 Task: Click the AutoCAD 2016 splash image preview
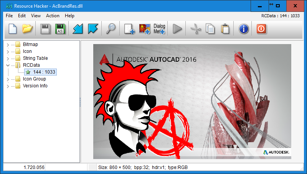[x=192, y=102]
